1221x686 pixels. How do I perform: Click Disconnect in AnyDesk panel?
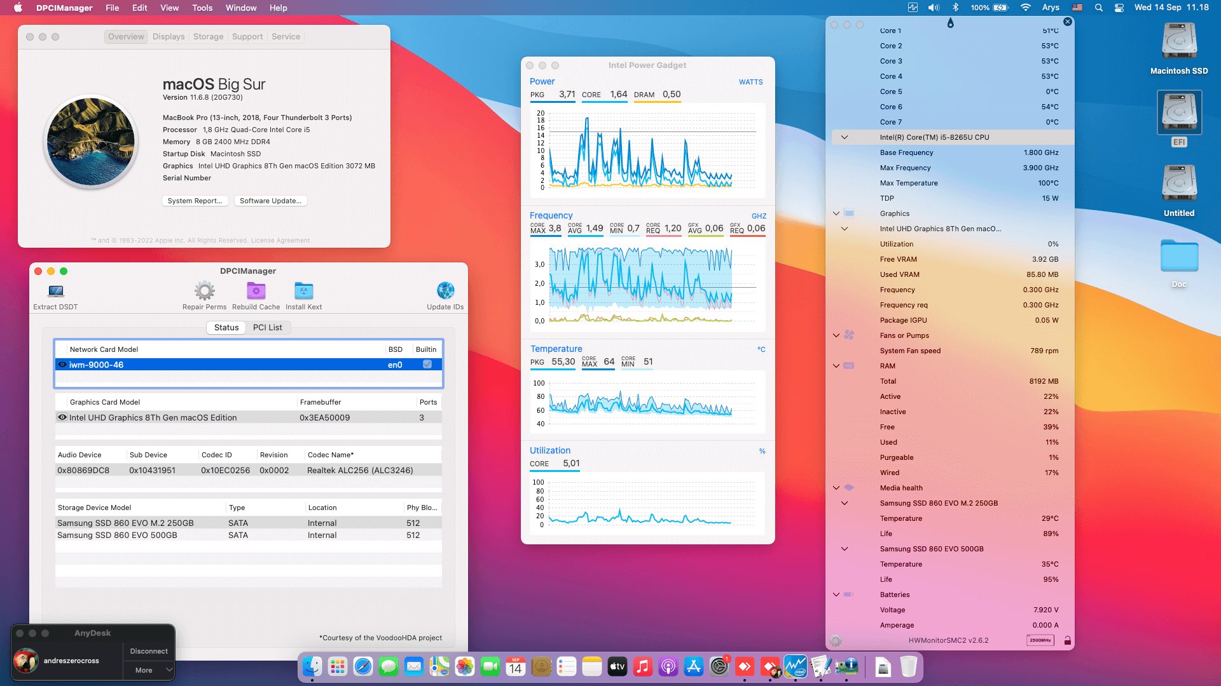pyautogui.click(x=149, y=651)
